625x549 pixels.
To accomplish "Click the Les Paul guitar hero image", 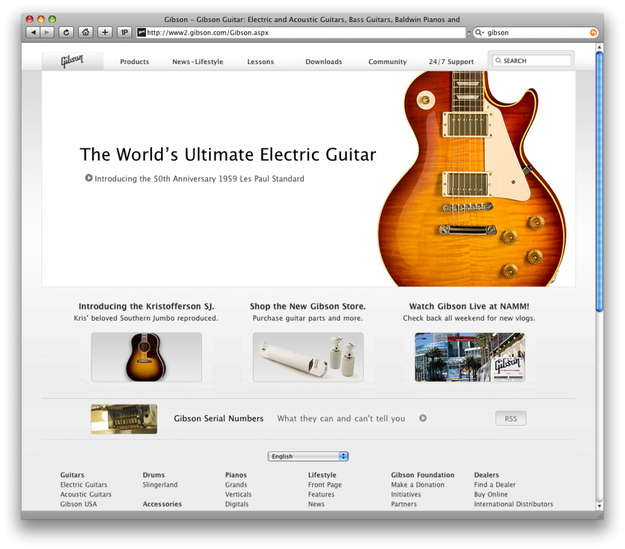I will tap(472, 178).
